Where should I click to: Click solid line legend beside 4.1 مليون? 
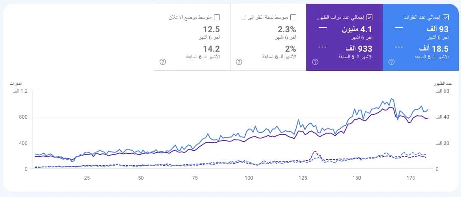tap(322, 28)
